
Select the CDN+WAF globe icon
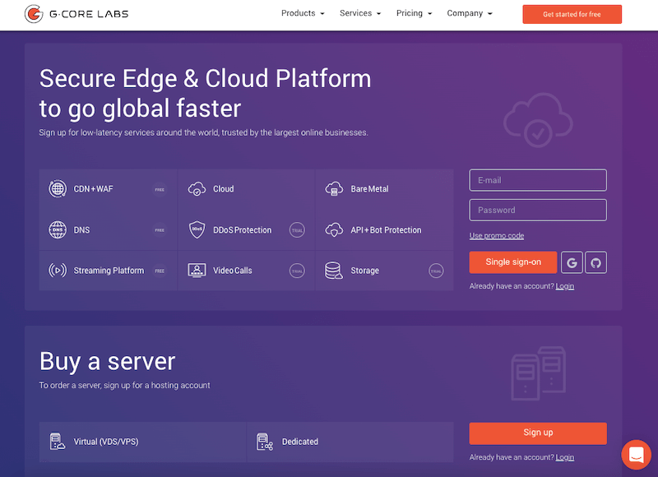[x=58, y=189]
